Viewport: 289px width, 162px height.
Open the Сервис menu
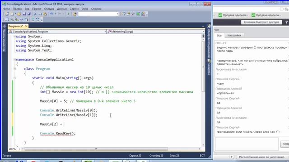tap(74, 9)
